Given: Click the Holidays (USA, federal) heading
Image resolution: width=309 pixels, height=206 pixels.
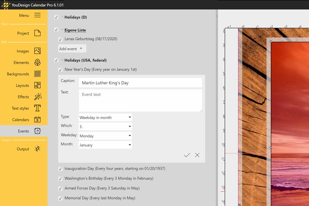Looking at the screenshot, I should [x=85, y=60].
